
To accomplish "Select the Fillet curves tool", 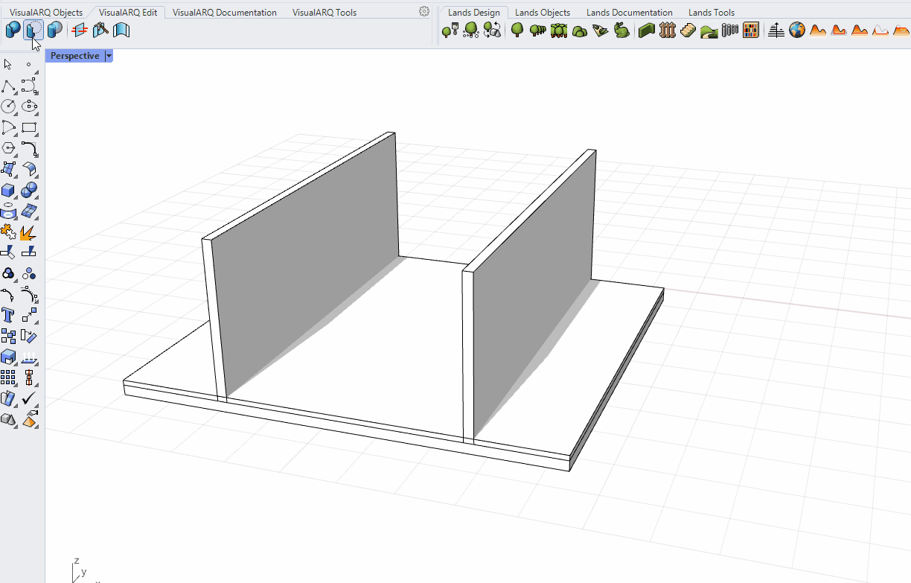I will click(29, 148).
